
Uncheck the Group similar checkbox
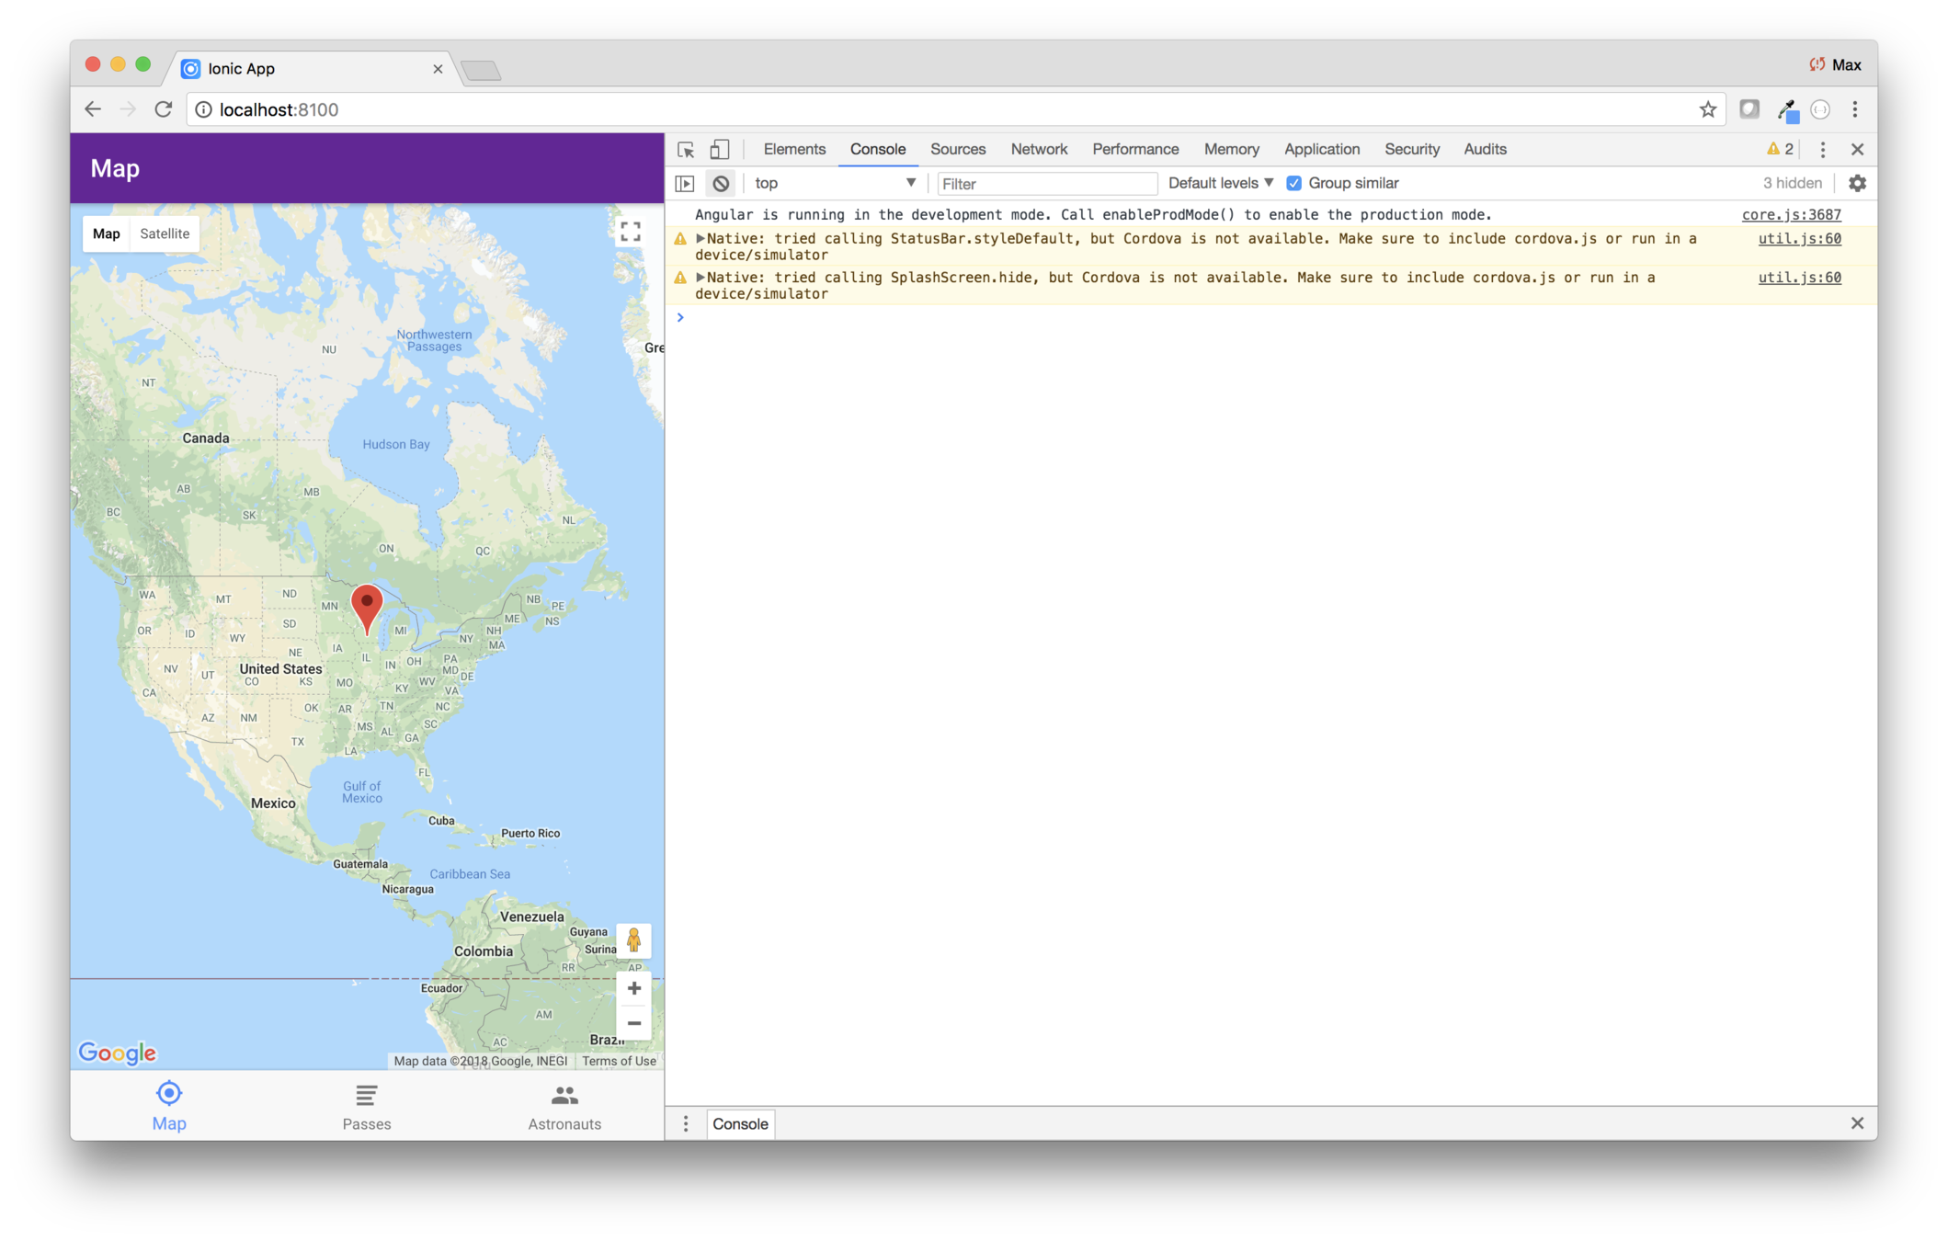point(1294,184)
